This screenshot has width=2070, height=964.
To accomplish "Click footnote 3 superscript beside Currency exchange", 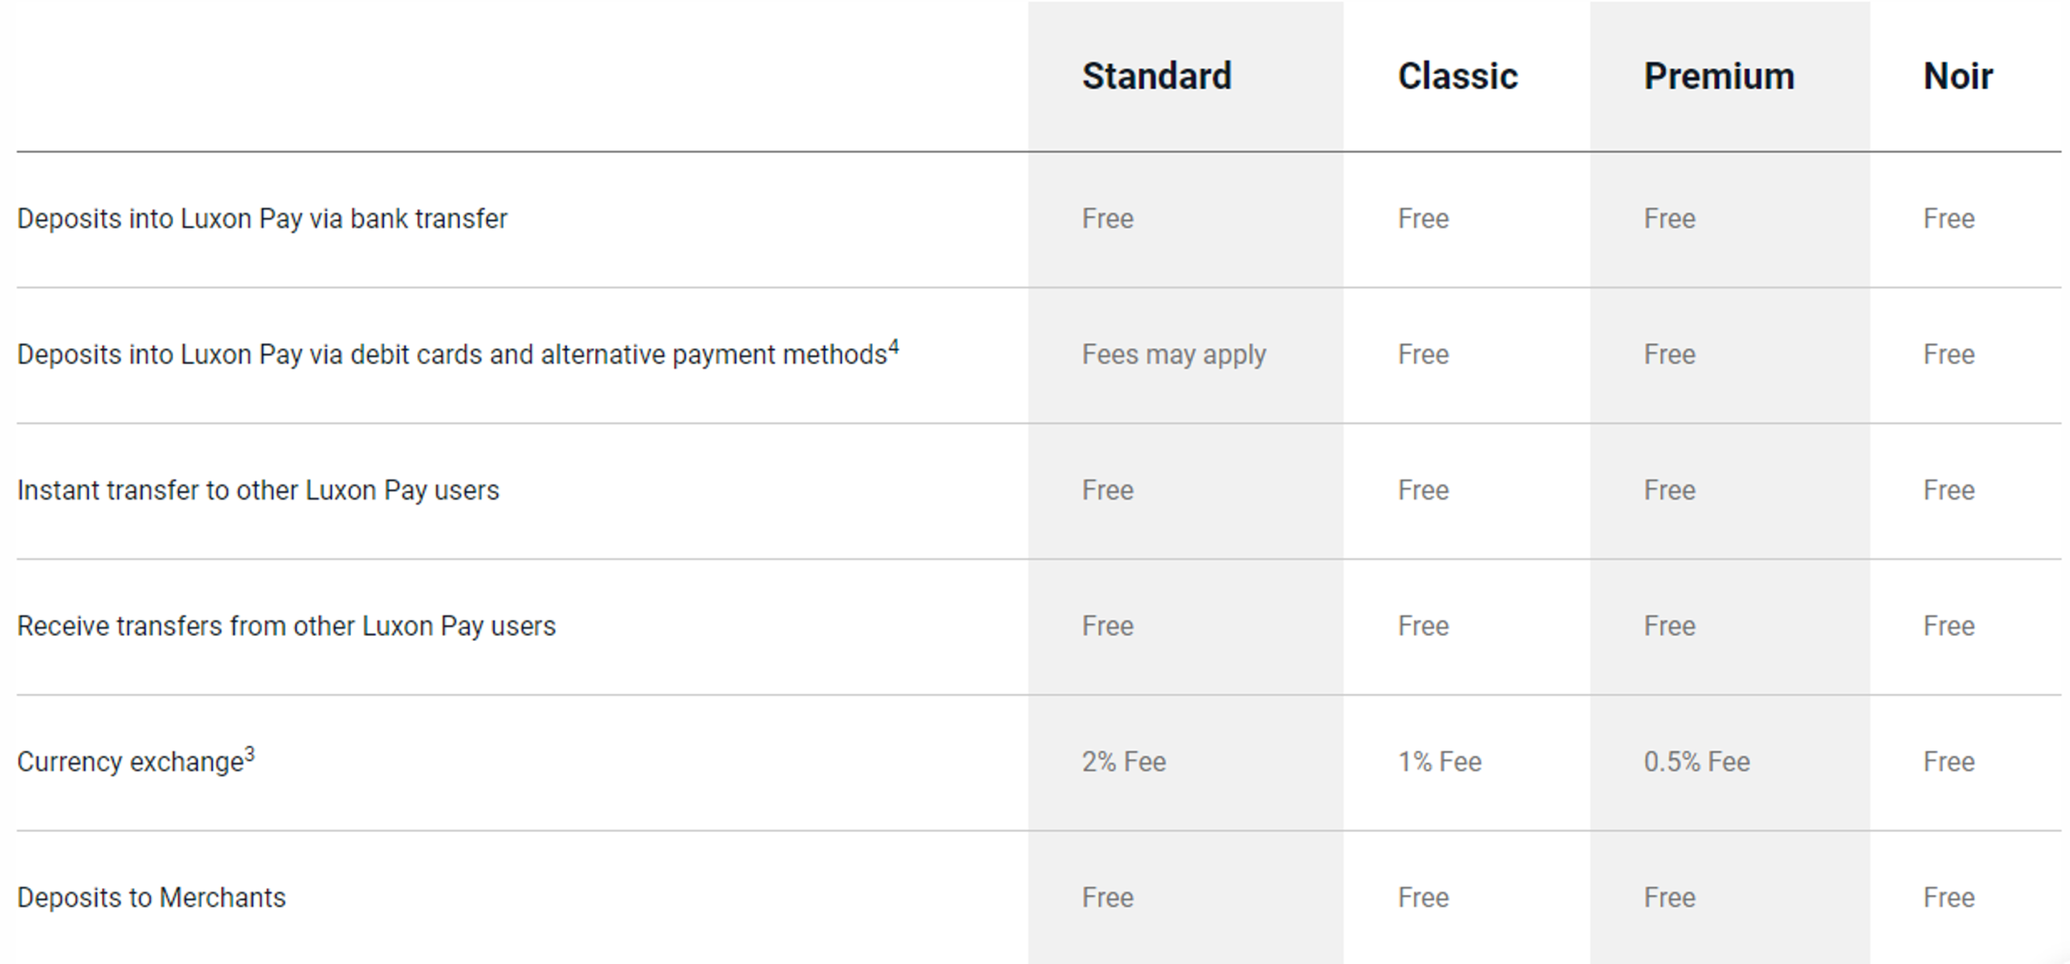I will [x=250, y=755].
